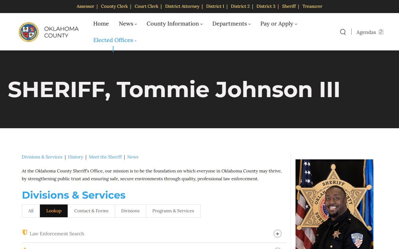Switch to the Divisions tab
Image resolution: width=399 pixels, height=249 pixels.
point(130,211)
